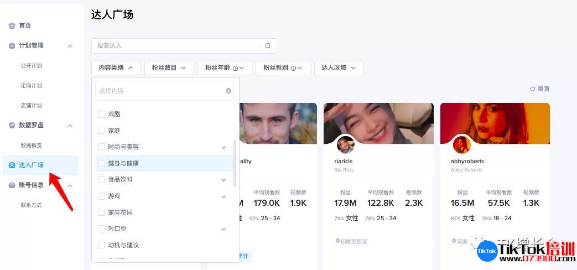Tick the 动机与建议 checkbox

(x=102, y=245)
